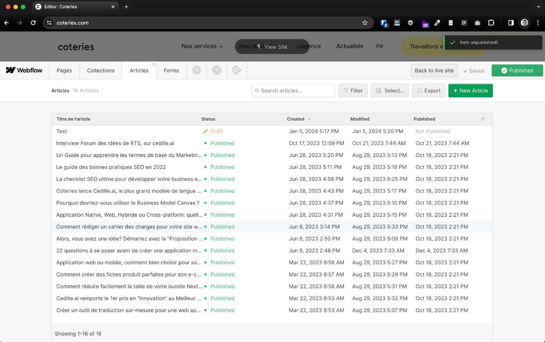Click the purple extension icon with badge 28
The height and width of the screenshot is (342, 545).
(424, 23)
